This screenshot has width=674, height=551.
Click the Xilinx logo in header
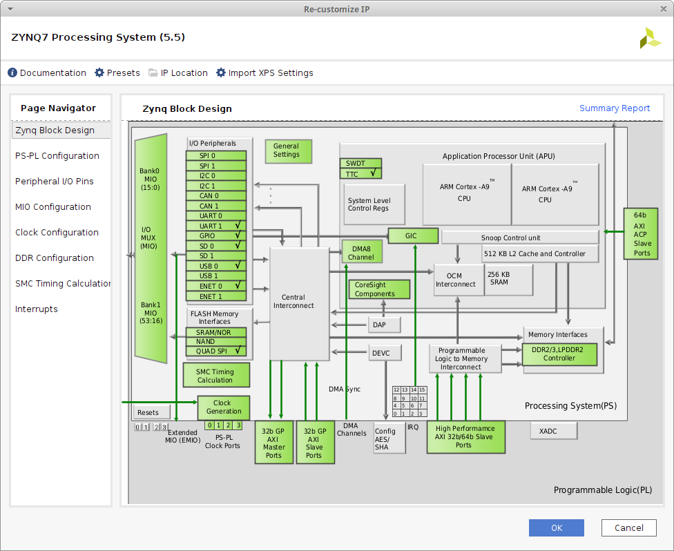(x=650, y=38)
